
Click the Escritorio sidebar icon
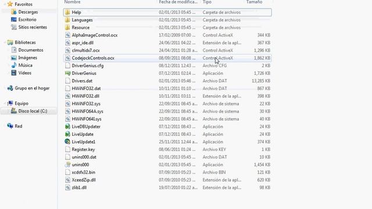[14, 19]
